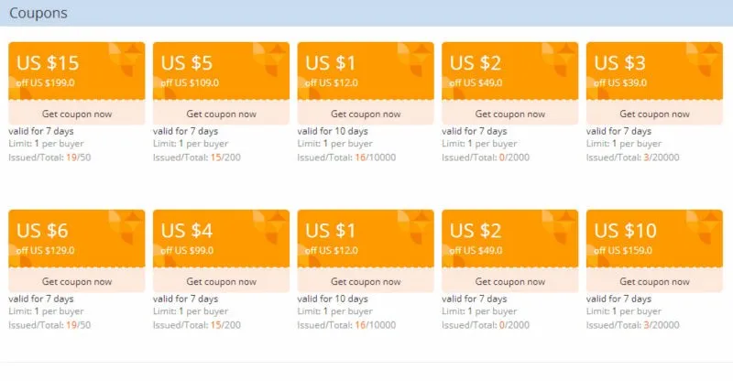The width and height of the screenshot is (733, 381).
Task: Open the orange US $3 coupon card
Action: point(654,71)
